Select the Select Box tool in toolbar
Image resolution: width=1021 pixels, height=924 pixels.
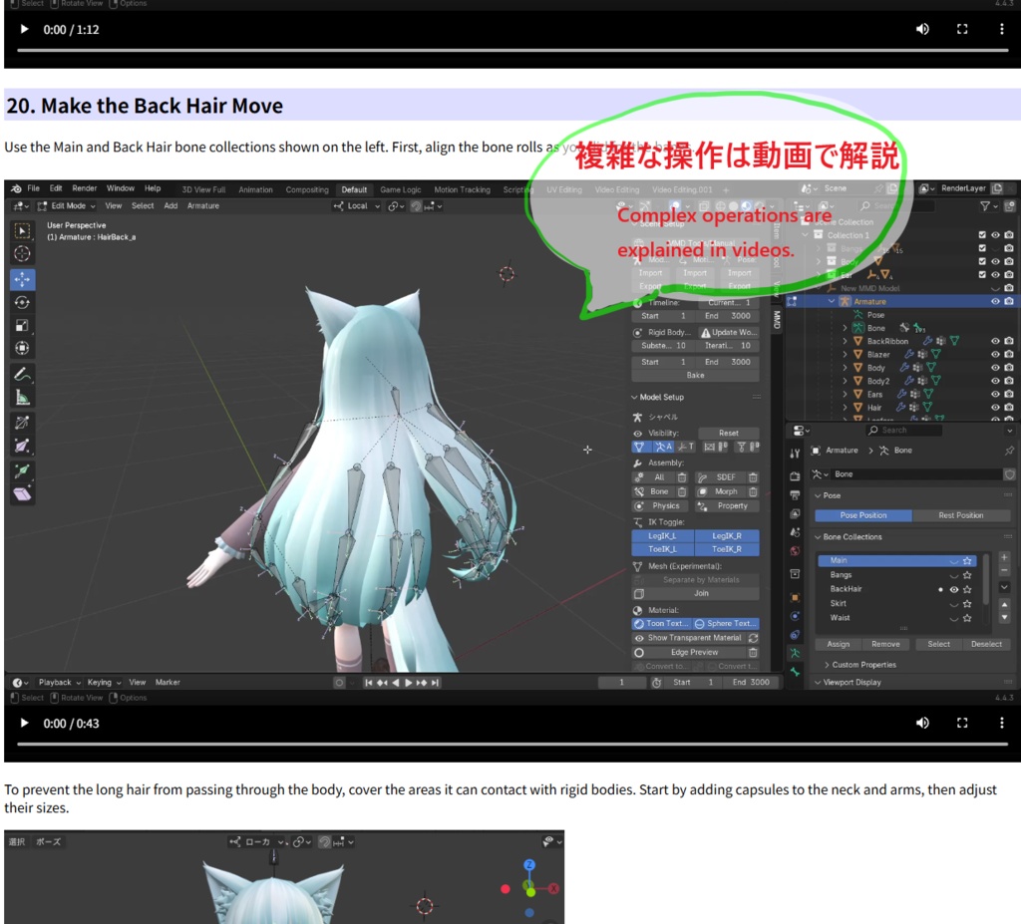tap(22, 231)
